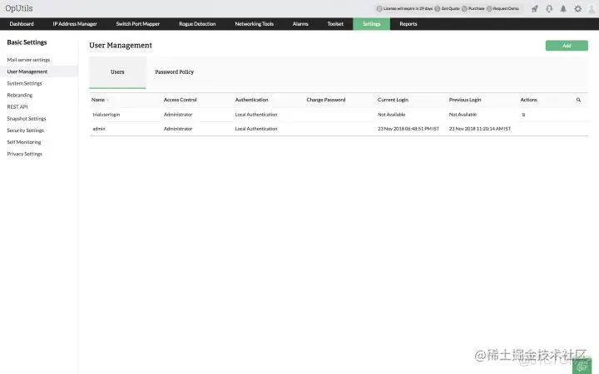Sort by the Name column arrow
Image resolution: width=599 pixels, height=374 pixels.
[x=107, y=100]
